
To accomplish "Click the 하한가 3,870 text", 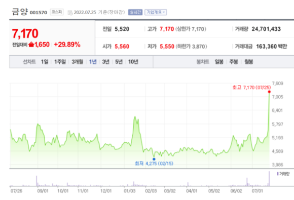I will (191, 47).
